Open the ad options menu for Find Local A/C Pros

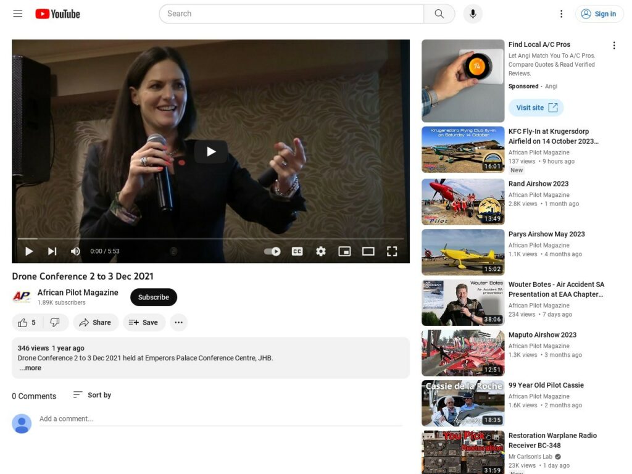[x=614, y=46]
